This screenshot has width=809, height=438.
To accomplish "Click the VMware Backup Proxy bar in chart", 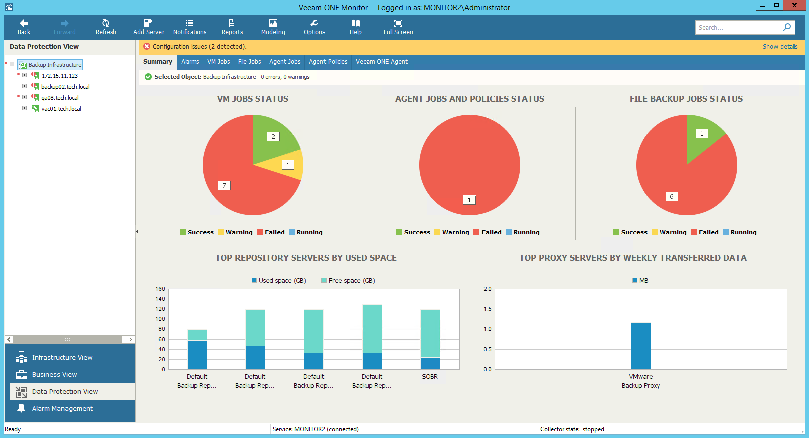I will point(640,346).
